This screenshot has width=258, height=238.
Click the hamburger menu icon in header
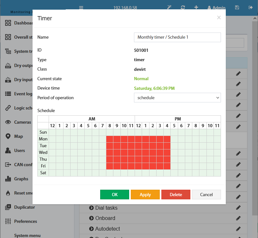pos(81,7)
